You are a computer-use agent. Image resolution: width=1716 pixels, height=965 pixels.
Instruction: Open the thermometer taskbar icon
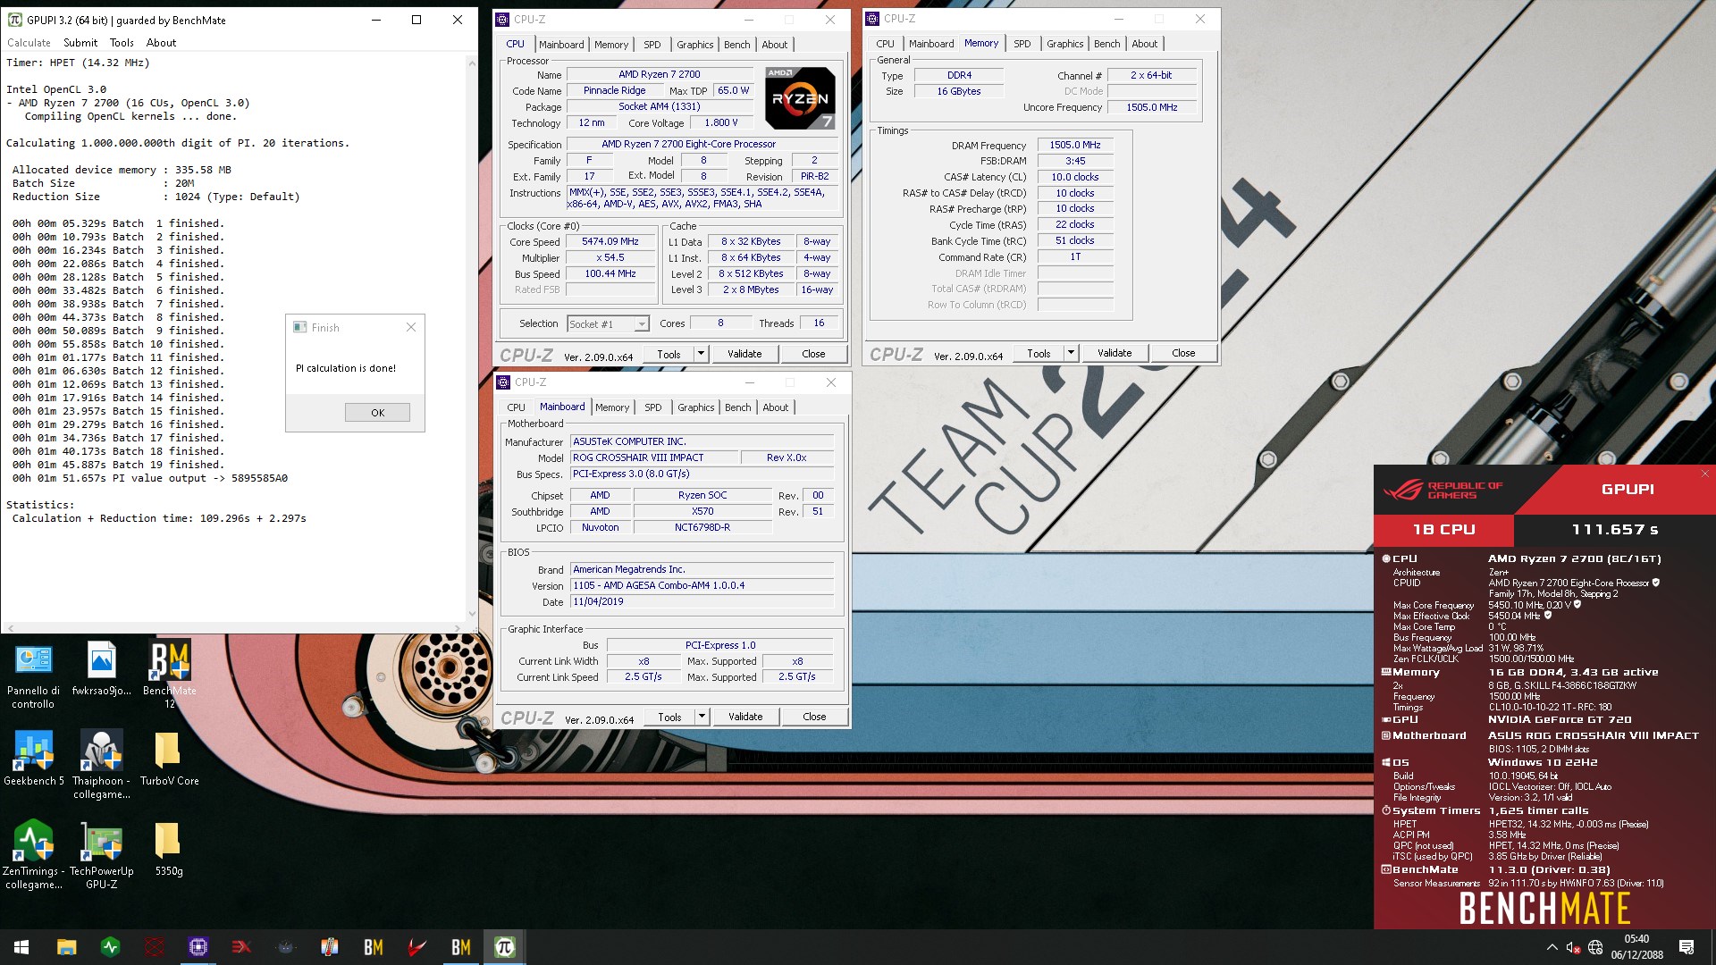pyautogui.click(x=329, y=947)
